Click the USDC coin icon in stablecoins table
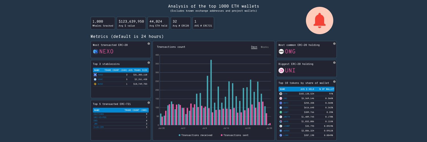 [x=95, y=79]
